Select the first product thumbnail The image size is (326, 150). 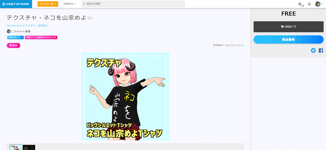(16, 147)
